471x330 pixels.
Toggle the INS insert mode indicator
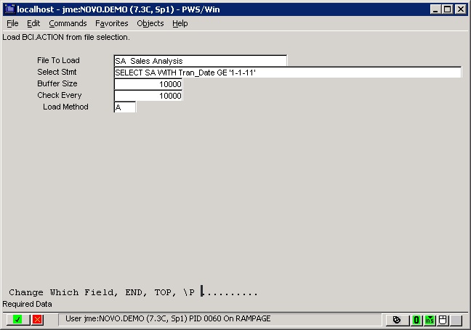pos(430,319)
